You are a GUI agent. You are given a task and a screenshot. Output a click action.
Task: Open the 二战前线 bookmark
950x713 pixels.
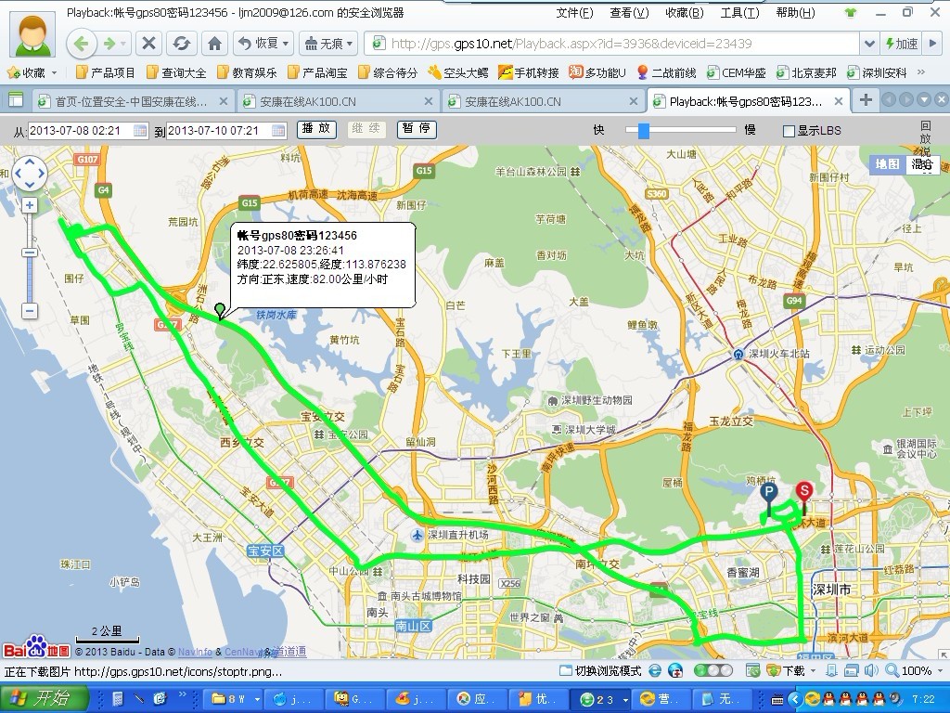666,72
